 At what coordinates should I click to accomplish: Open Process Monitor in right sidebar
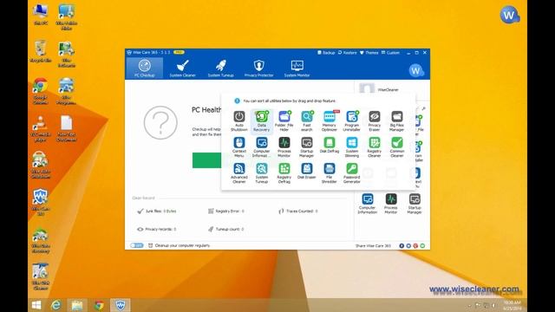pyautogui.click(x=391, y=204)
